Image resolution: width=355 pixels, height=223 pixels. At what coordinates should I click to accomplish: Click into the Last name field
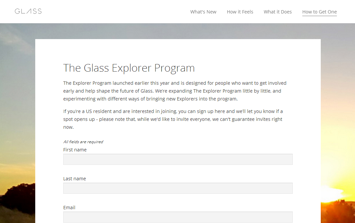pos(178,188)
